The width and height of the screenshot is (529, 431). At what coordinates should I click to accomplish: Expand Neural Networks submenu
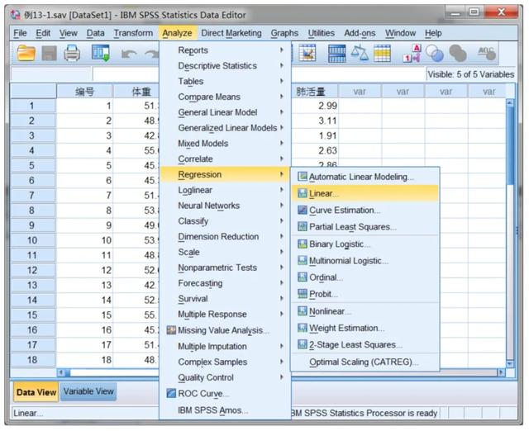point(225,206)
